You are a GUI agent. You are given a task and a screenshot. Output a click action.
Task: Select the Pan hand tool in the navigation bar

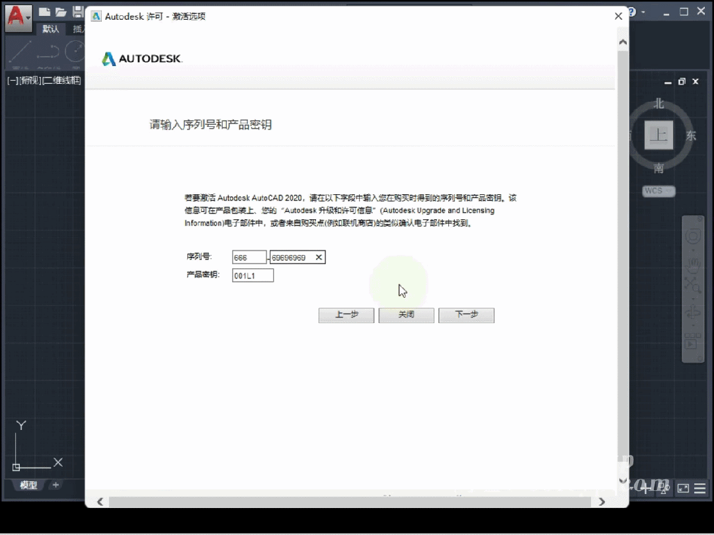tap(693, 265)
